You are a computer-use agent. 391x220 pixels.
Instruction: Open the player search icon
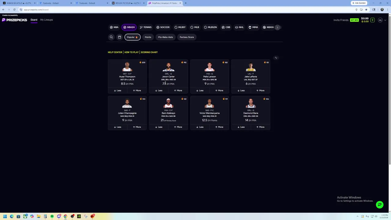coord(111,37)
